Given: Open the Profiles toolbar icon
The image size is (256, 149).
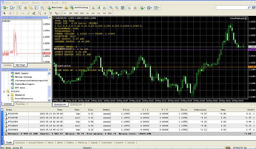Looking at the screenshot, I should coord(11,8).
